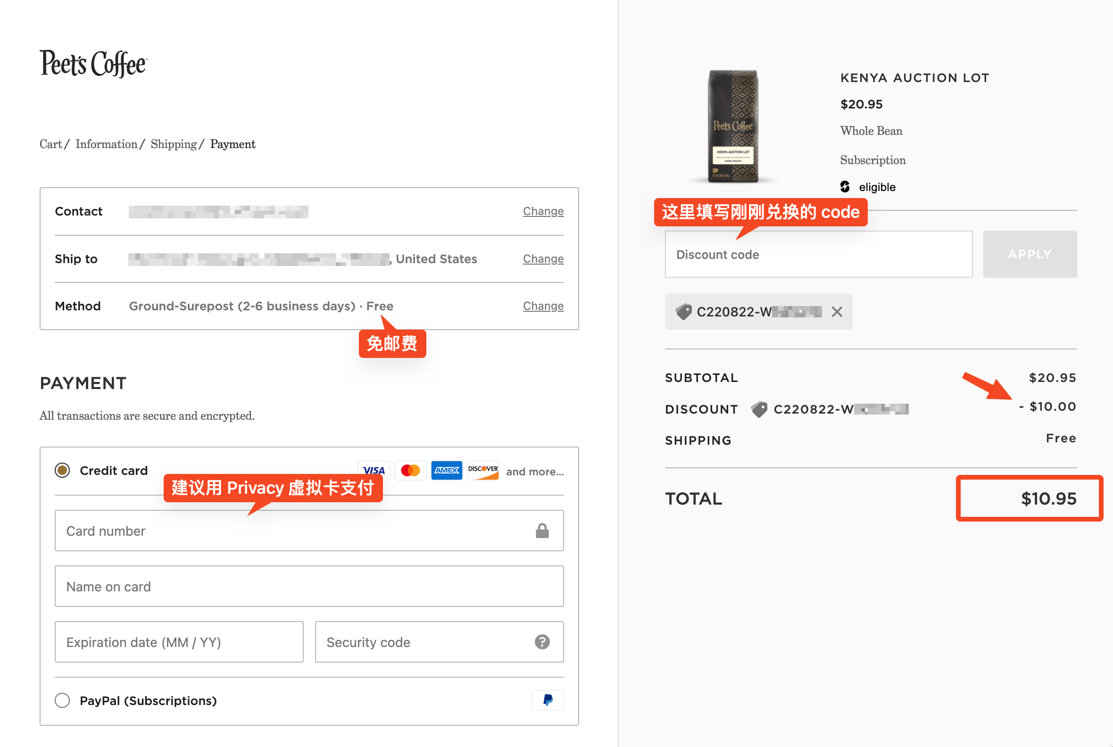1113x747 pixels.
Task: Click the Discover card icon
Action: coord(482,471)
